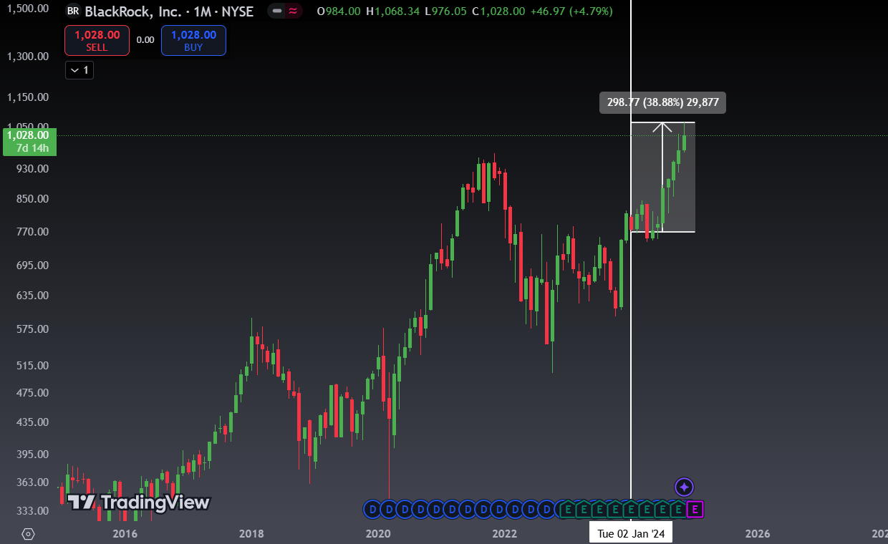This screenshot has height=544, width=888.
Task: Open the chart settings hexagon icon
Action: [28, 534]
